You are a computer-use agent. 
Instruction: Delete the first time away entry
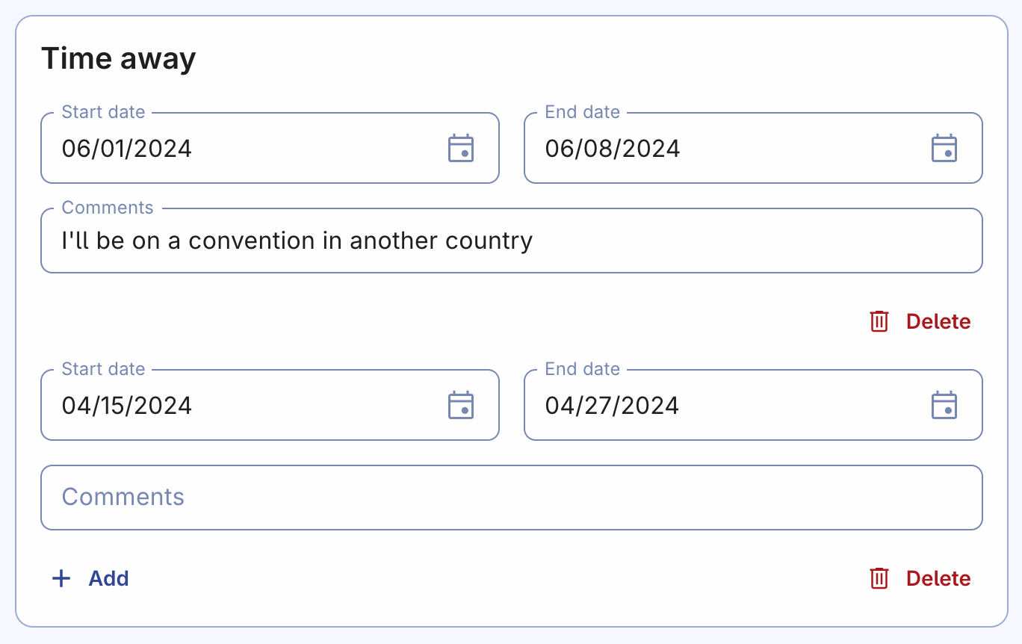click(x=938, y=321)
